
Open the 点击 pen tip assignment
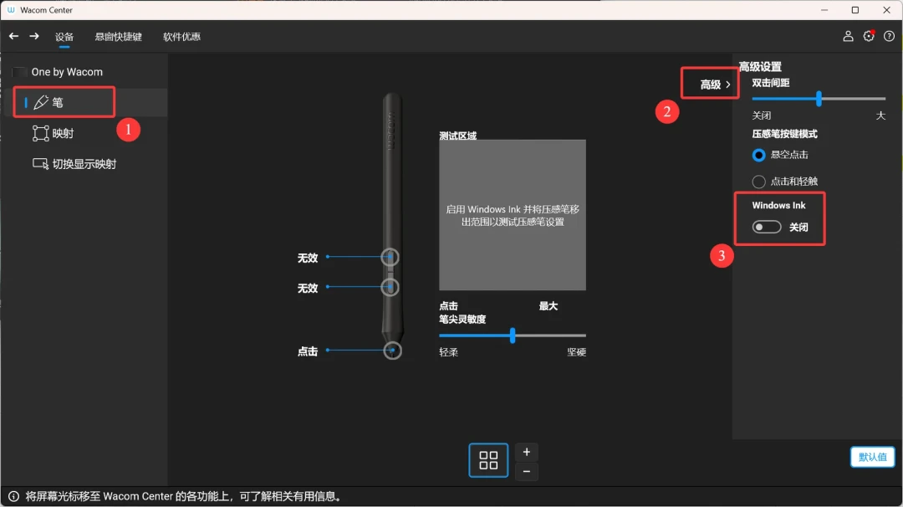308,351
